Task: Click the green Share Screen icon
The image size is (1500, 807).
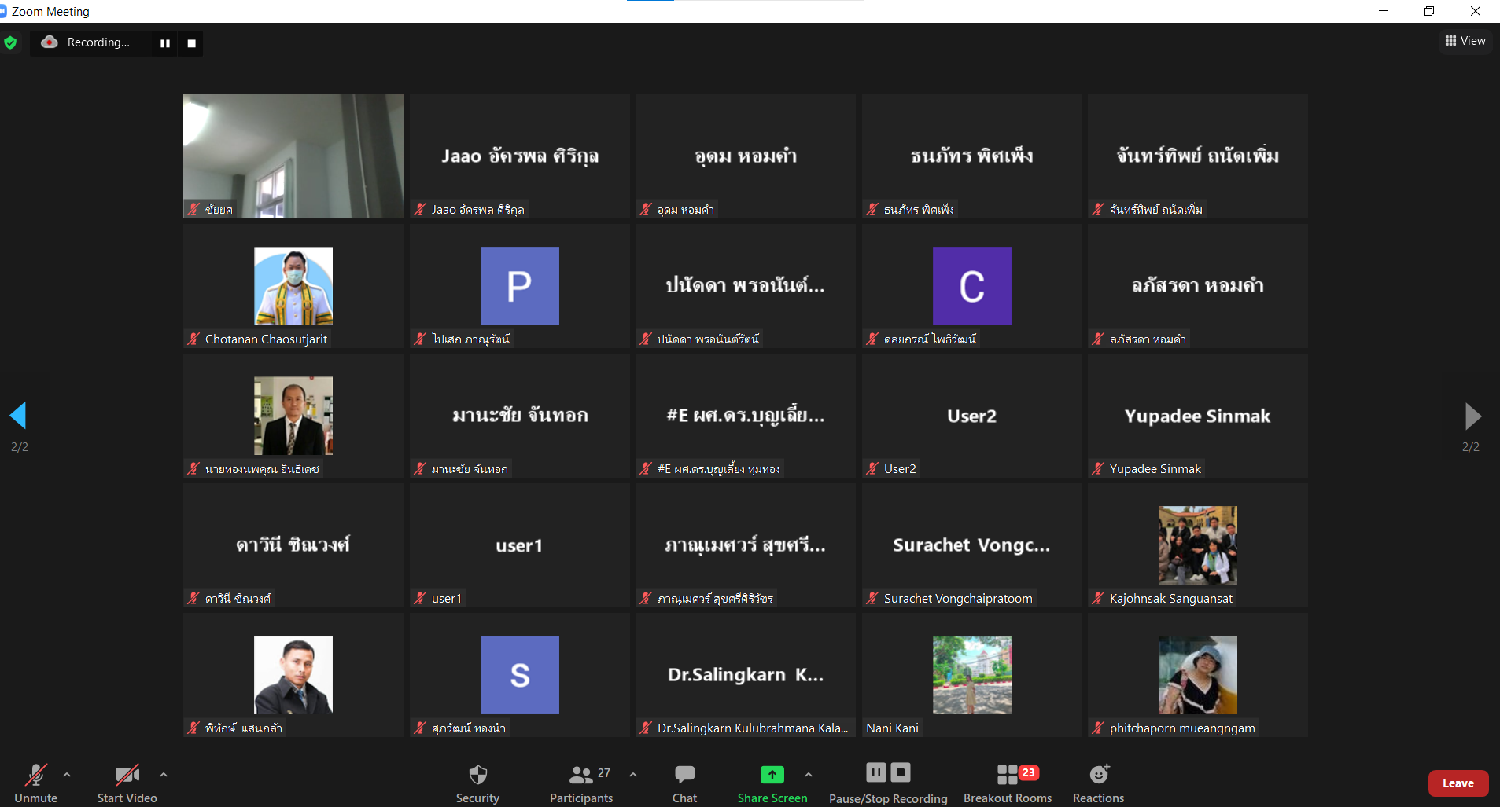Action: (x=772, y=775)
